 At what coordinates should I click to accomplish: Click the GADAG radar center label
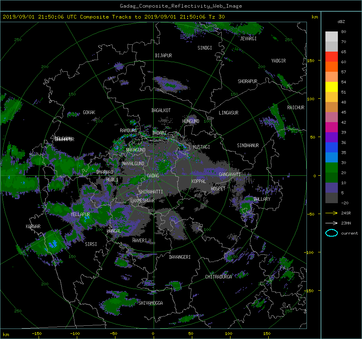coord(153,176)
